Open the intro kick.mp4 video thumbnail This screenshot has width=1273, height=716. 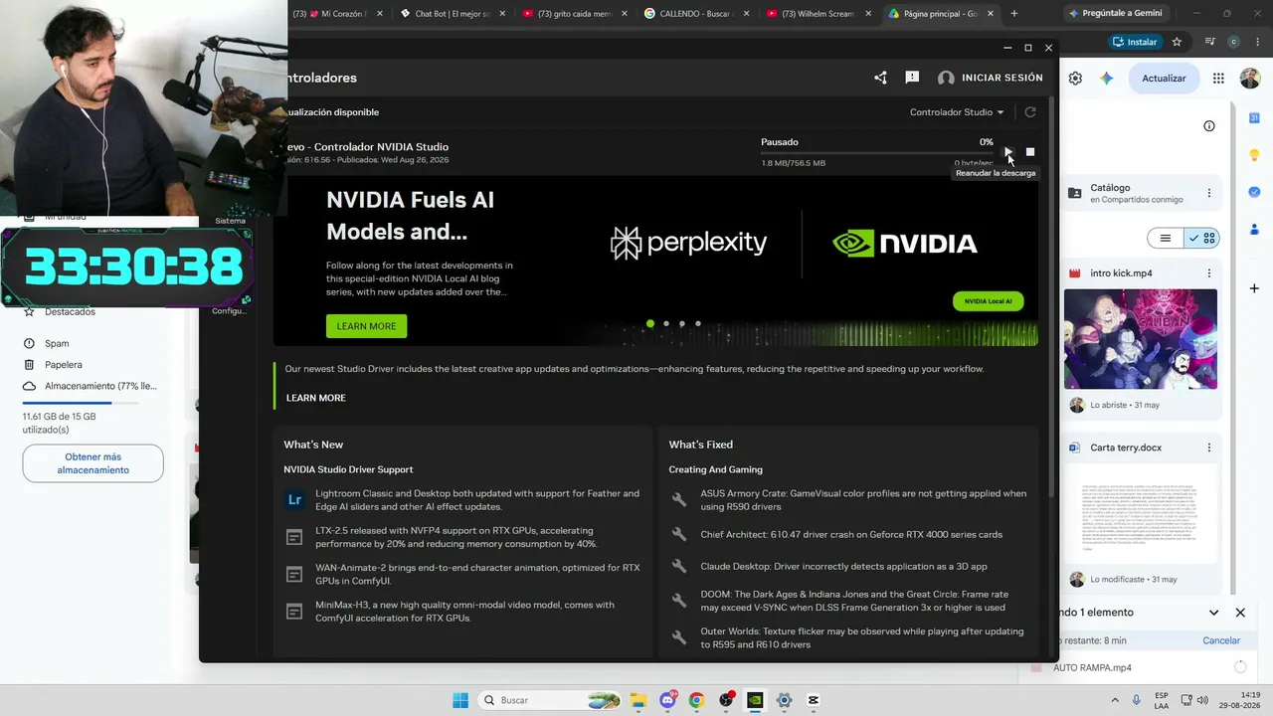point(1141,339)
